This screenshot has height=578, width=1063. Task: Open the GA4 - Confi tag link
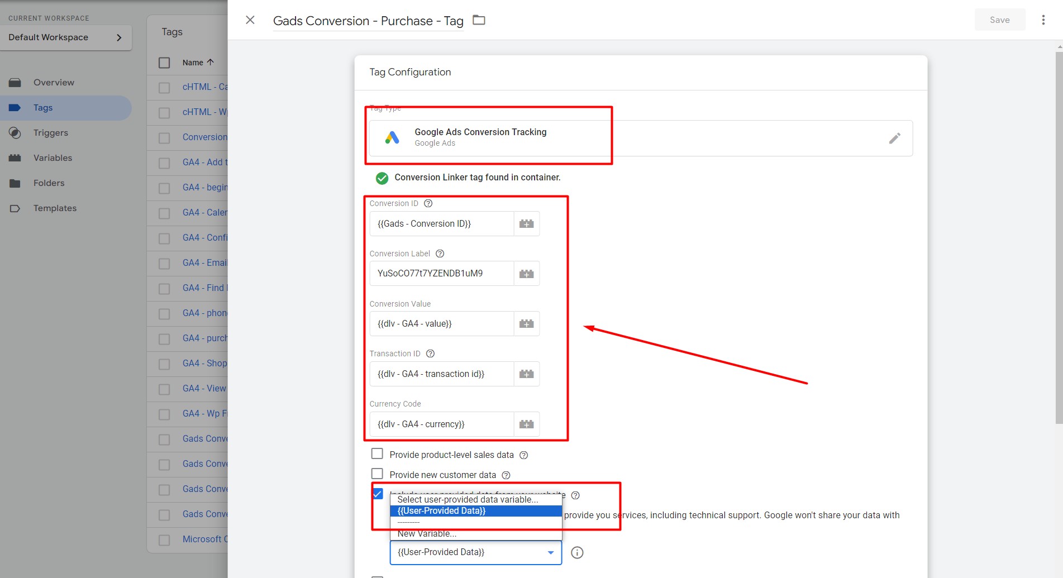[205, 238]
